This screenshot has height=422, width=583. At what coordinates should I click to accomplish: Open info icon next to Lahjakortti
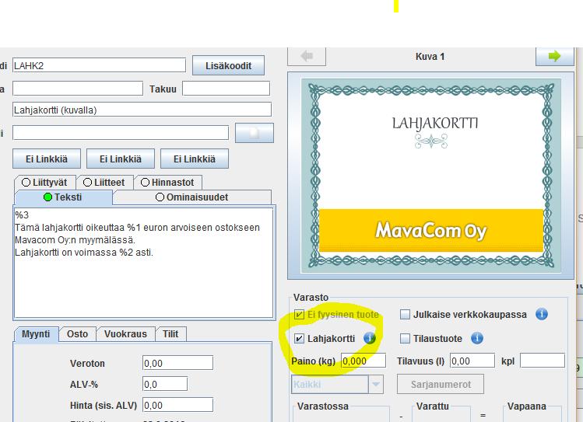click(x=369, y=338)
